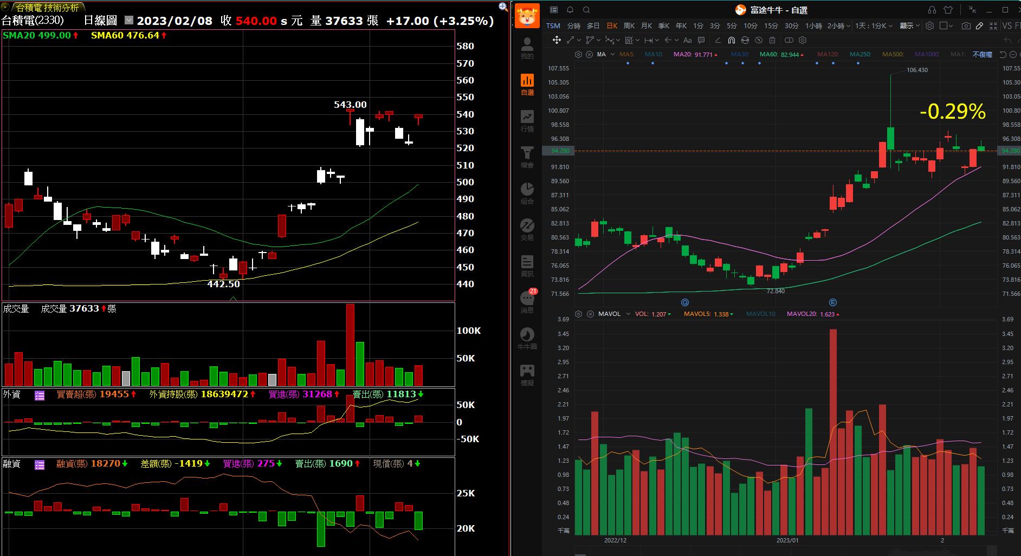Viewport: 1021px width, 556px height.
Task: Toggle the MAVOL10 volume average line
Action: tap(761, 314)
